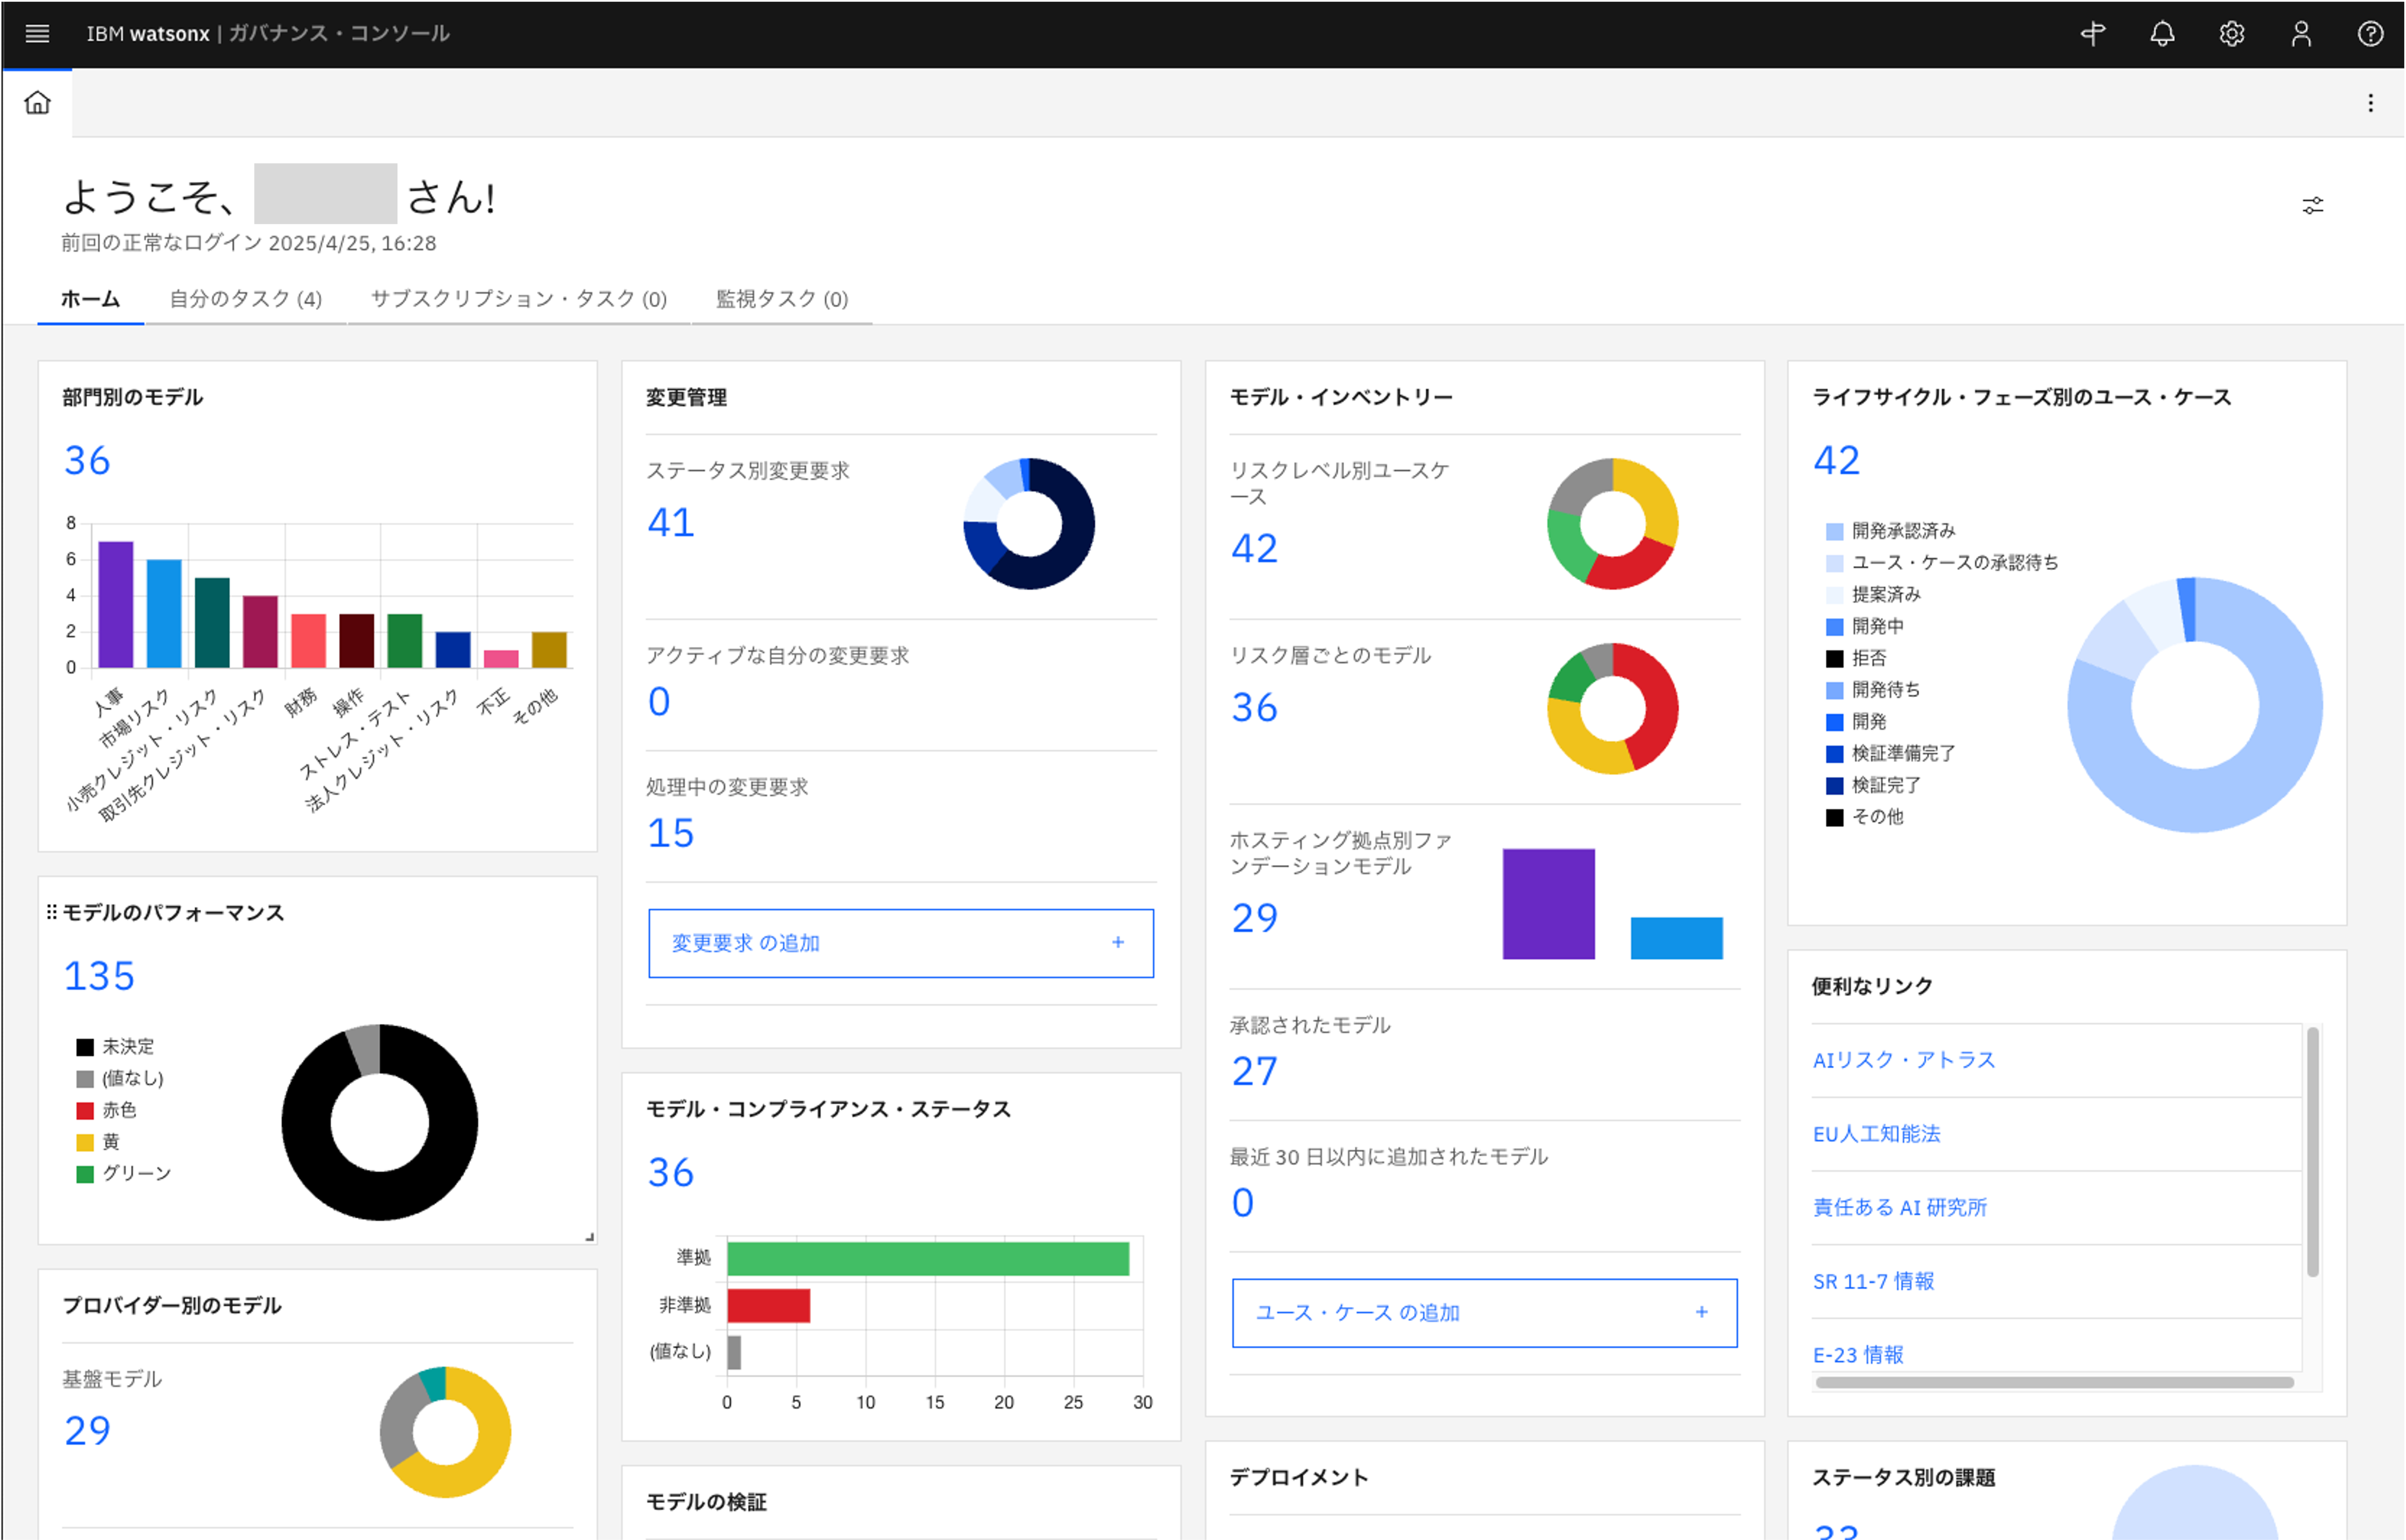Open the 監視タスク (0) tab

(781, 299)
